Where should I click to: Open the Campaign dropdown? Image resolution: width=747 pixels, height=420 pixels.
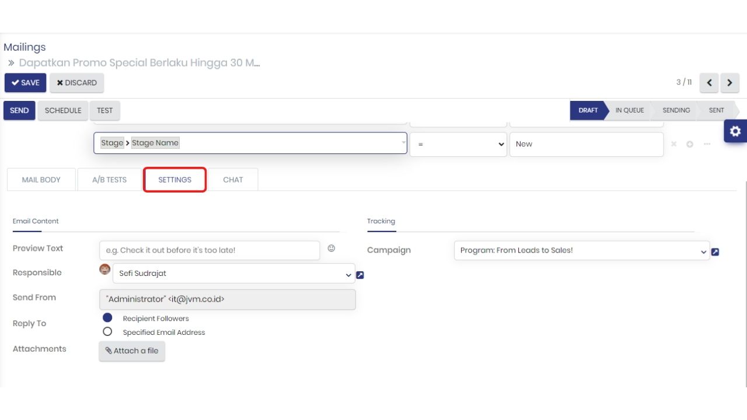pyautogui.click(x=582, y=250)
